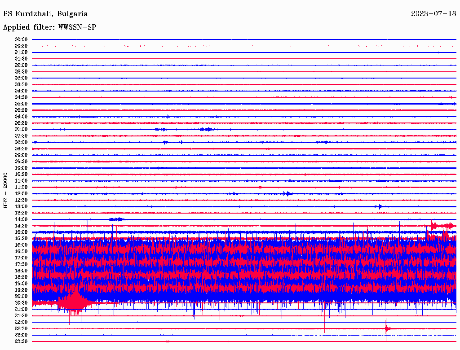The width and height of the screenshot is (460, 350).
Task: Select the 06:00 time label
Action: pyautogui.click(x=21, y=116)
